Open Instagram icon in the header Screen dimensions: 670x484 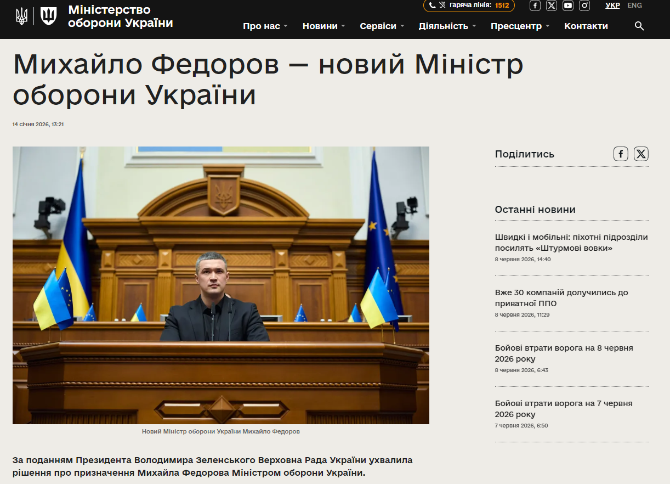click(x=584, y=5)
